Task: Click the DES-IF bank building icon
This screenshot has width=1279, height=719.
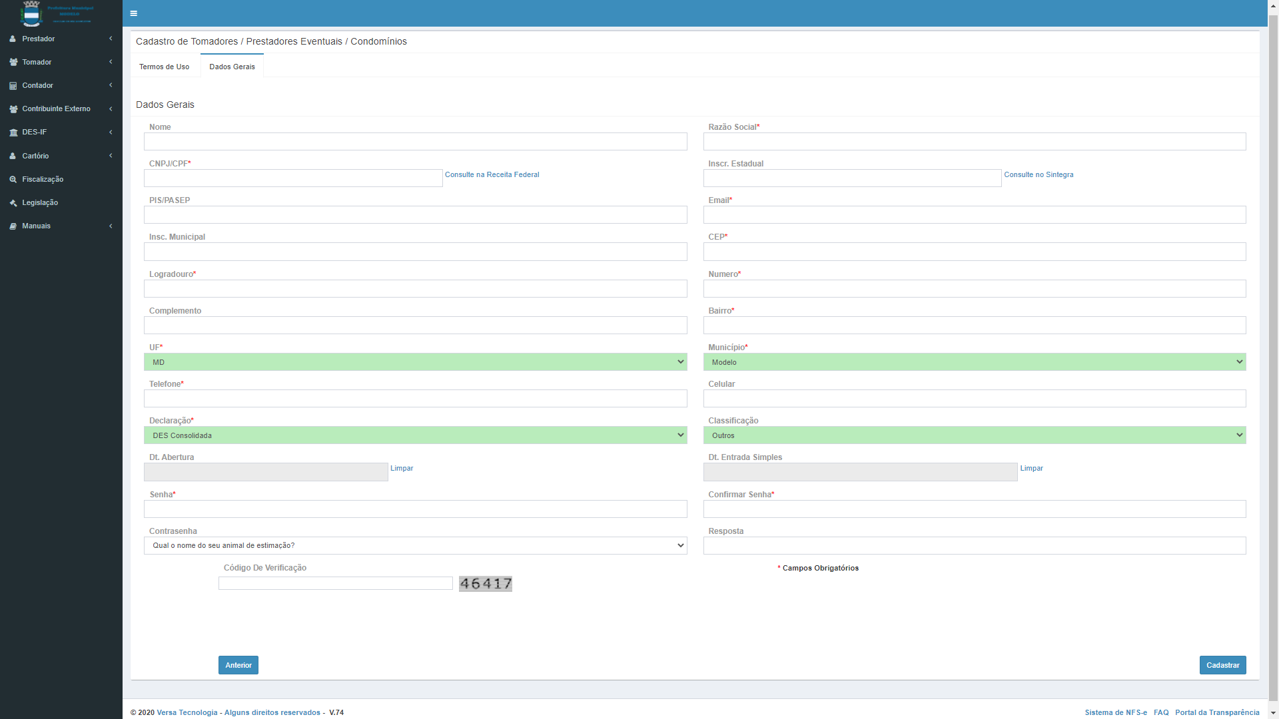Action: tap(13, 132)
